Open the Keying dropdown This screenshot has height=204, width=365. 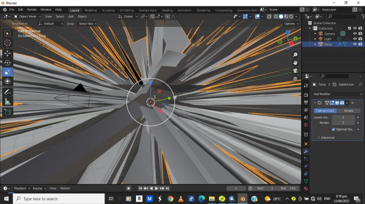click(x=39, y=188)
